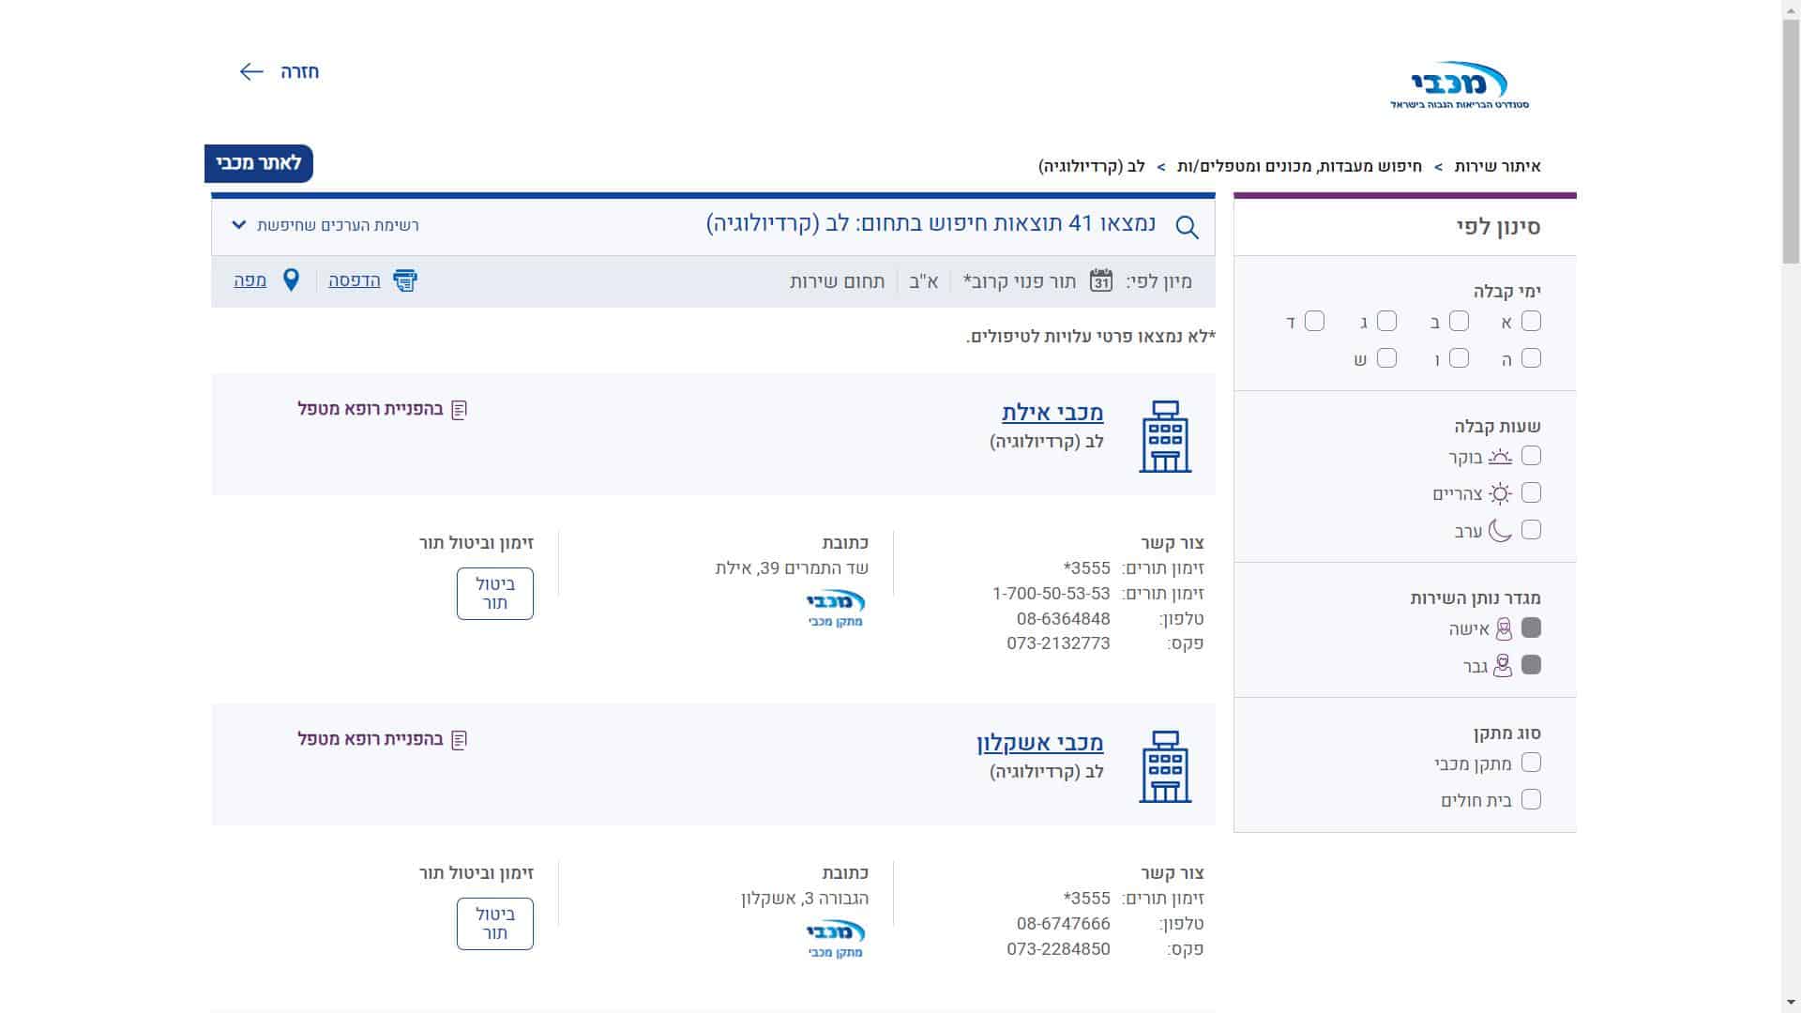Click the evening moon icon
This screenshot has height=1013, width=1801.
coord(1500,531)
